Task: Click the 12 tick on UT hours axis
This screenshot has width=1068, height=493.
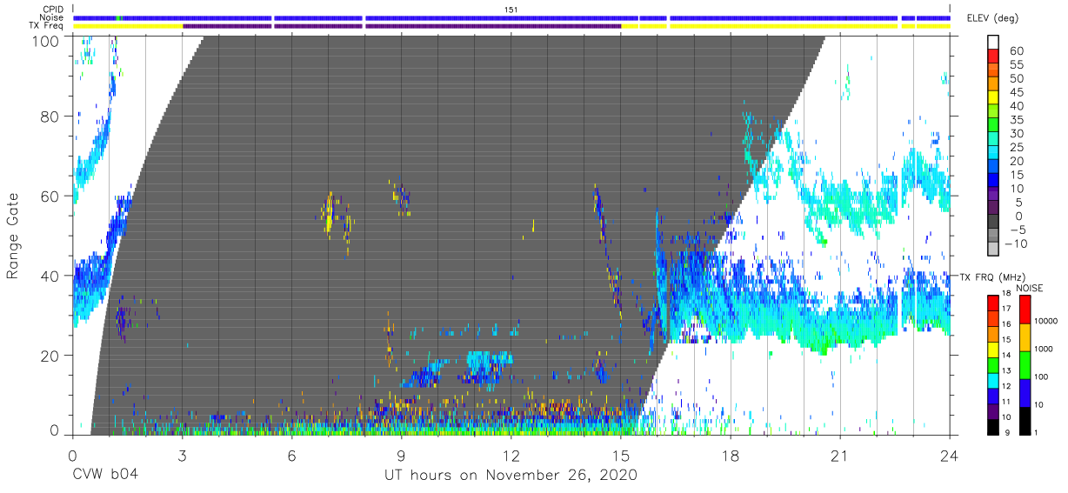Action: (511, 456)
